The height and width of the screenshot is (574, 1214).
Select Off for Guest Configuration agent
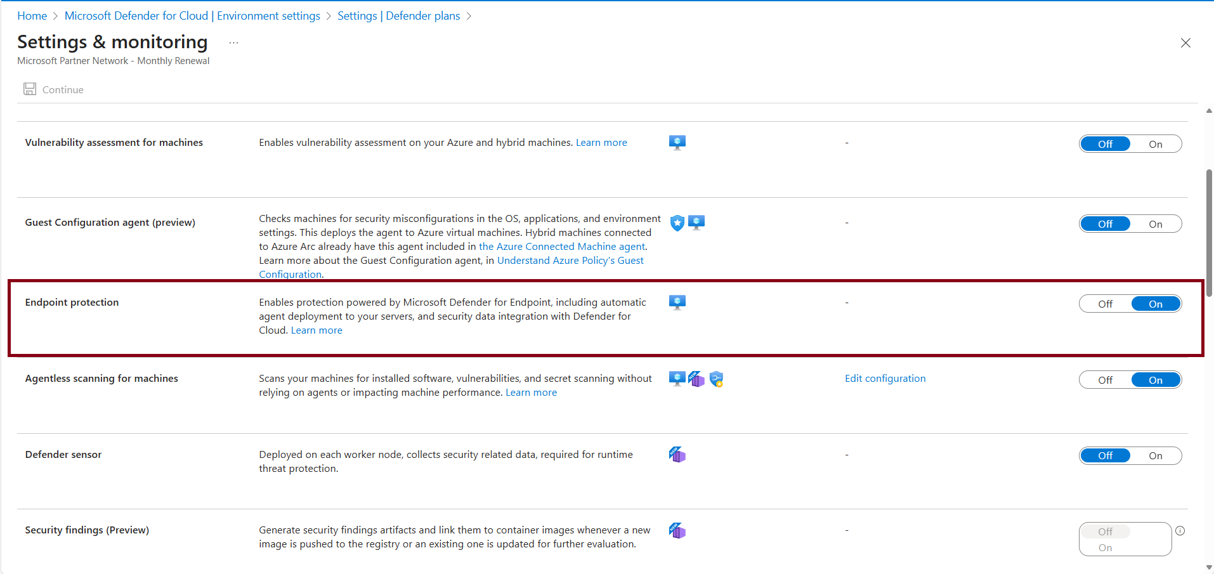tap(1106, 224)
